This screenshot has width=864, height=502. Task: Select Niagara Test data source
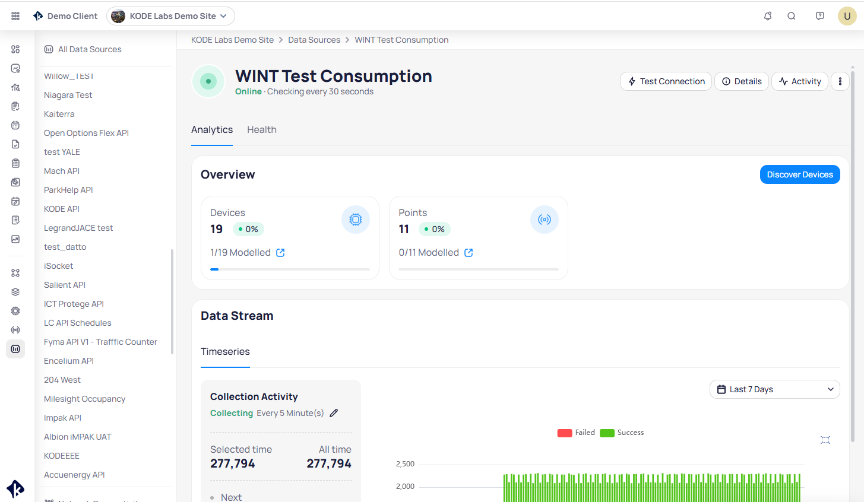click(x=68, y=95)
